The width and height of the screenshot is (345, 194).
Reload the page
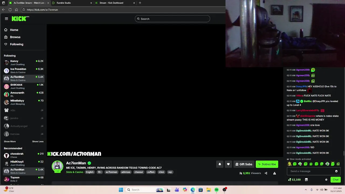pyautogui.click(x=10, y=10)
